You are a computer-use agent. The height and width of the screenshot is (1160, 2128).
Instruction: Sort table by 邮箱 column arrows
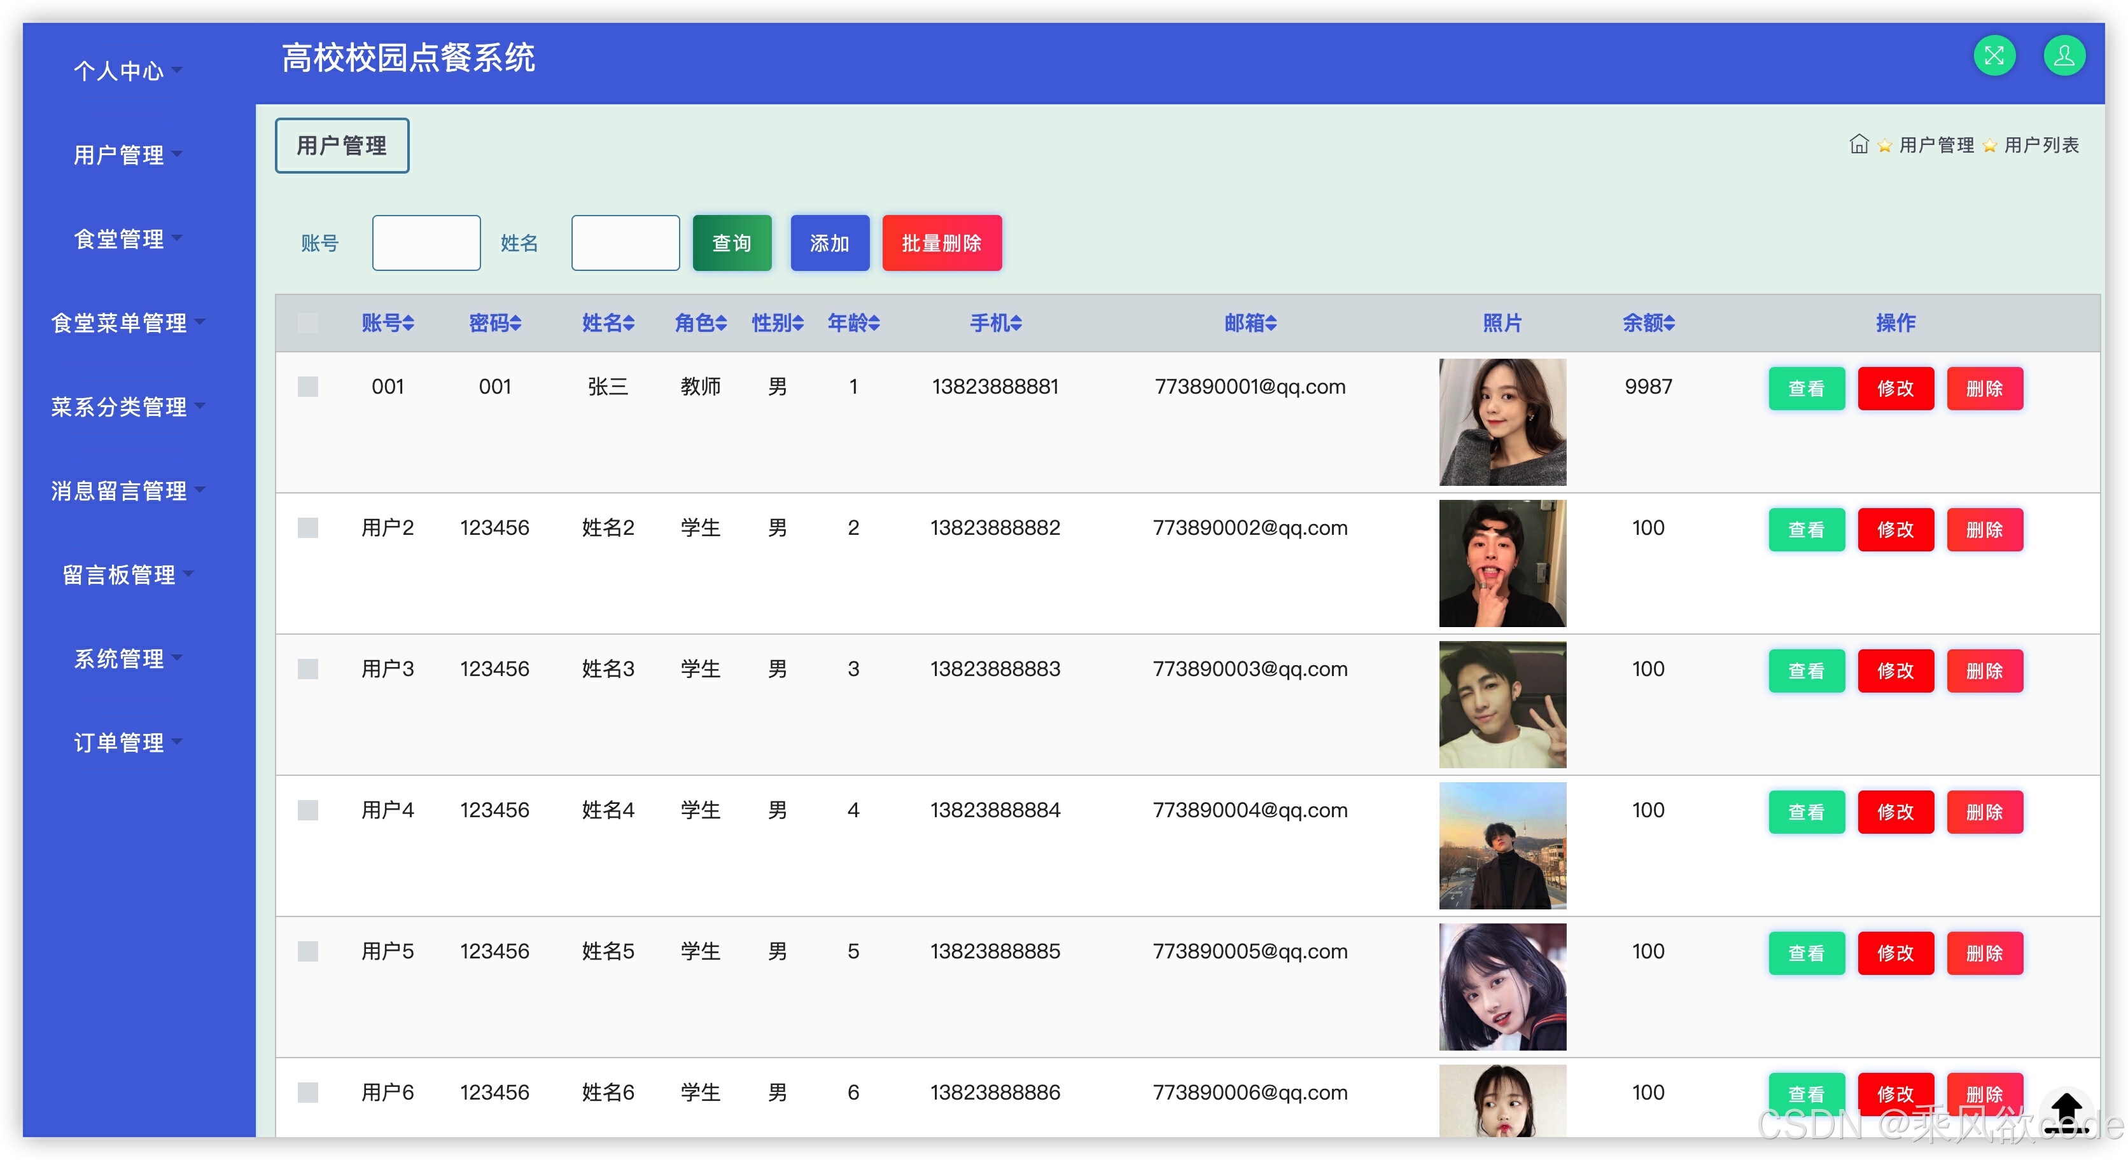pyautogui.click(x=1271, y=324)
